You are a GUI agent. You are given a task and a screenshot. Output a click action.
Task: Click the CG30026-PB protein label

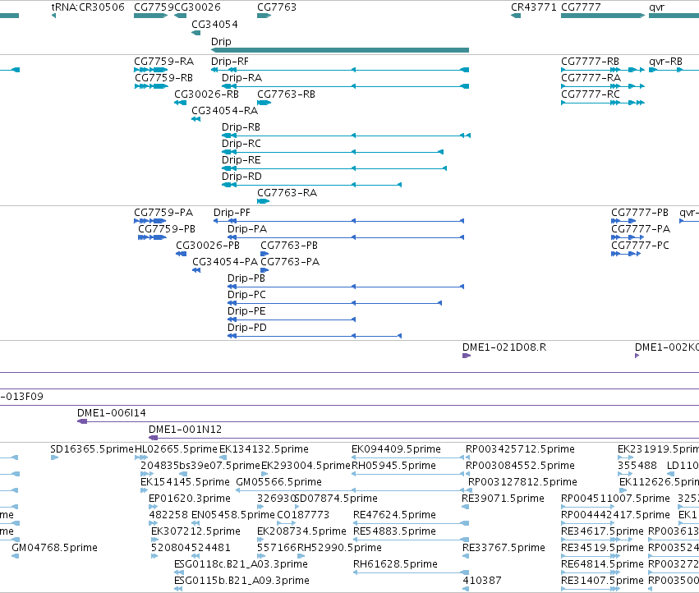point(208,246)
